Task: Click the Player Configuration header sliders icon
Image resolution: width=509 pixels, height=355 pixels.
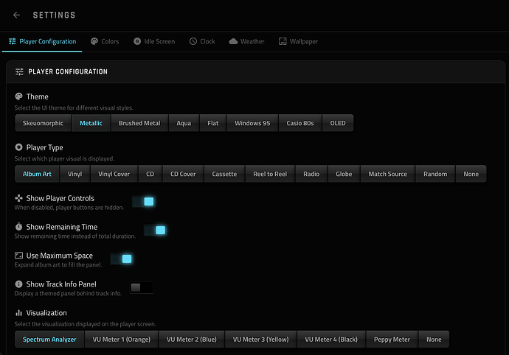Action: [x=19, y=71]
